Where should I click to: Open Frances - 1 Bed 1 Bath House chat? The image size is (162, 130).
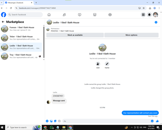pyautogui.click(x=21, y=29)
